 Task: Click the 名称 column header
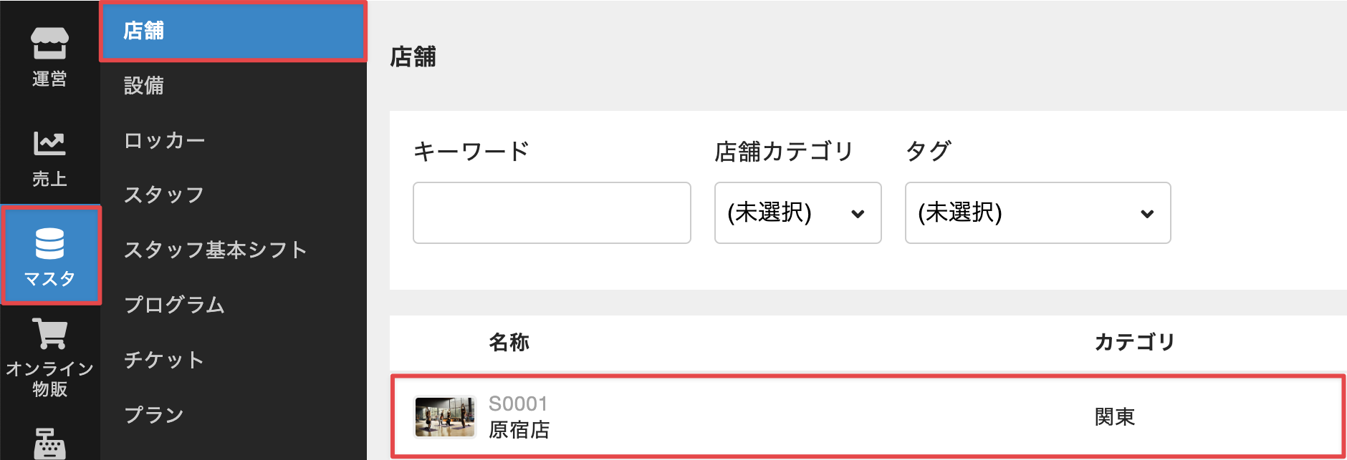click(509, 343)
